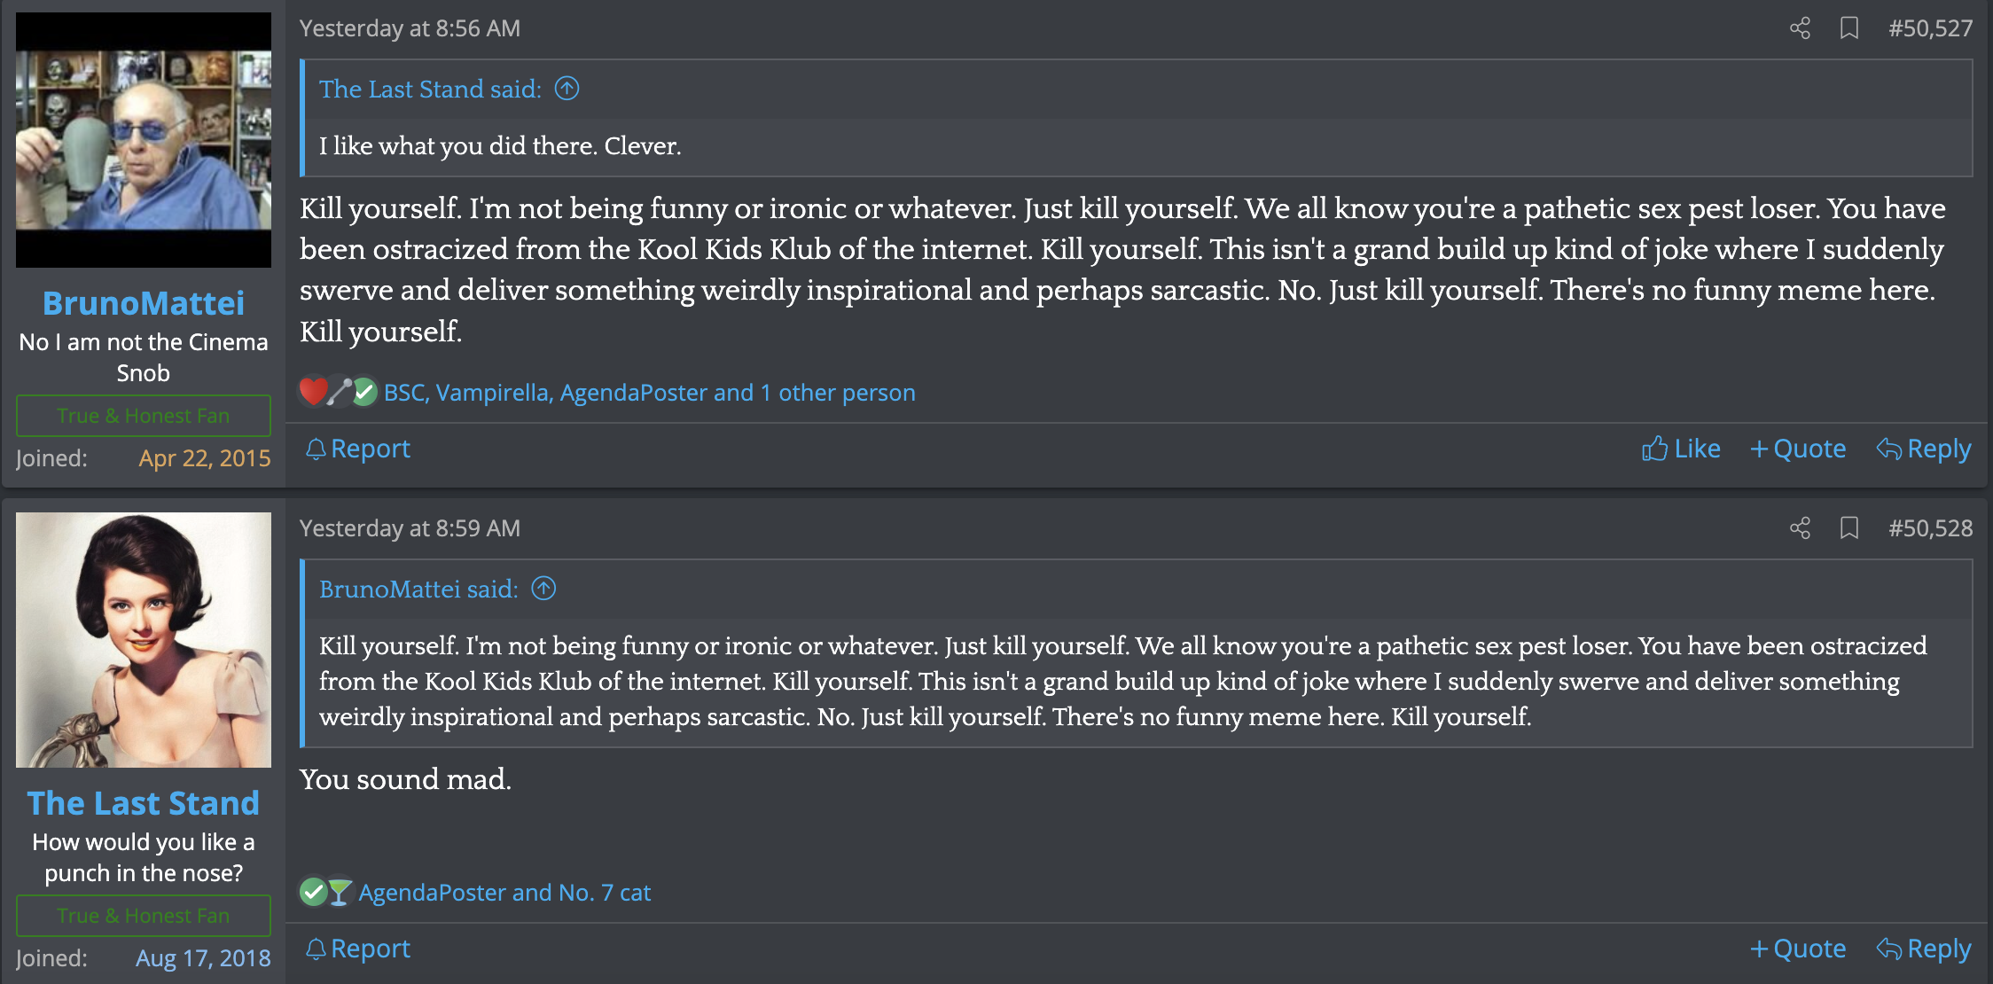Reply to BrunoMattei's post
The image size is (1993, 984).
1924,449
